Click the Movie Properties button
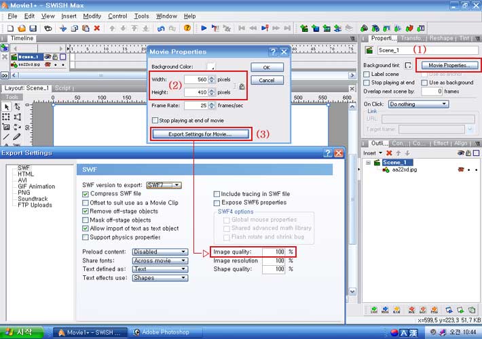Viewport: 482px width, 339px height. (449, 65)
